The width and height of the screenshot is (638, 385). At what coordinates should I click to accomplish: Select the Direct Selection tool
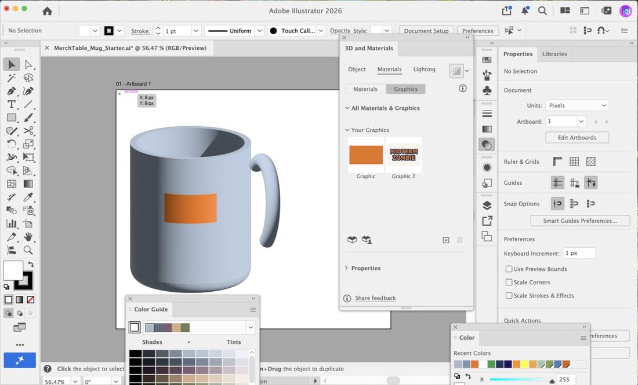tap(28, 64)
